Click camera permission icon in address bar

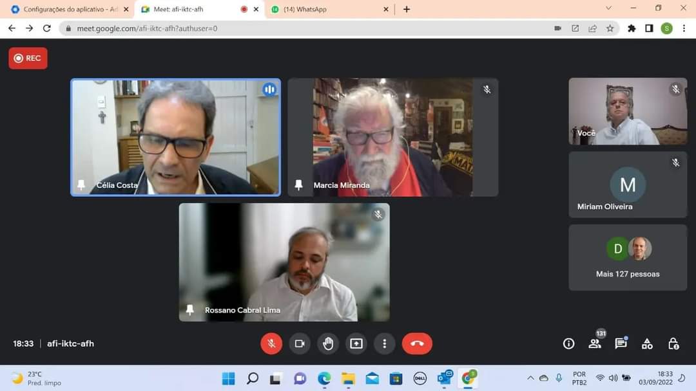(558, 28)
